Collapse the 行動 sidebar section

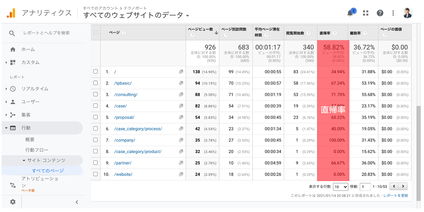pyautogui.click(x=6, y=128)
